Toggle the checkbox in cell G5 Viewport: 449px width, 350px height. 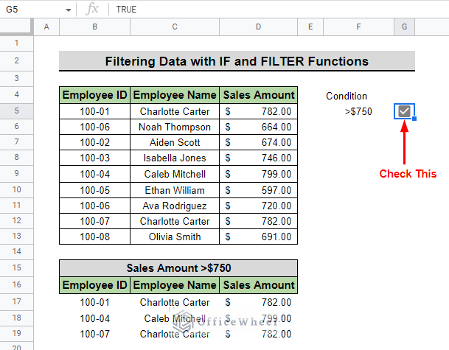coord(404,111)
